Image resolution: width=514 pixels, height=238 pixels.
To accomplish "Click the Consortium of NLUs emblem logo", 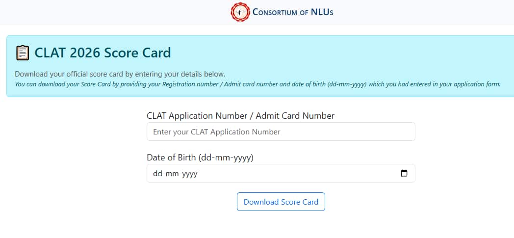I will pyautogui.click(x=240, y=12).
